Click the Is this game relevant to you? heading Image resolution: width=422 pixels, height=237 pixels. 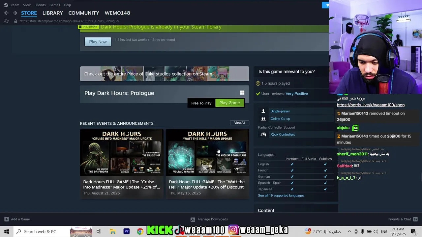tap(286, 71)
